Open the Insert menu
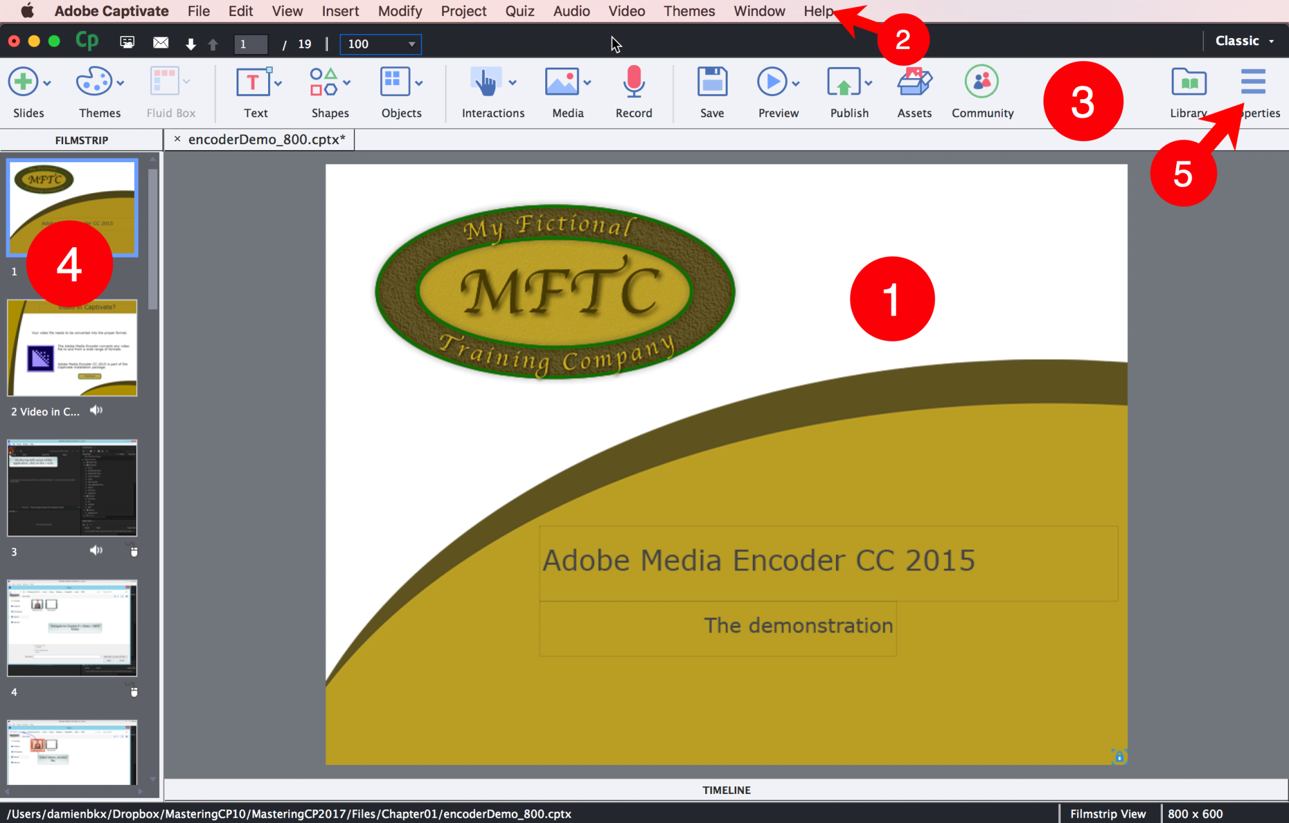 340,11
